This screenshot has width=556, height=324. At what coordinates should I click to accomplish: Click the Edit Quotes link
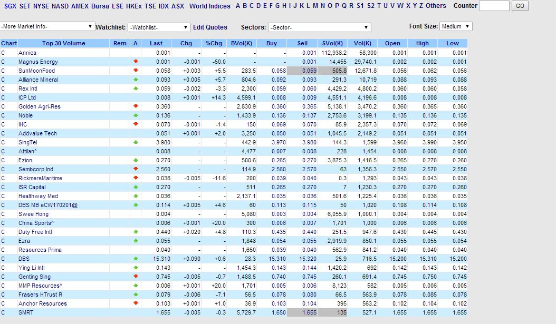pos(210,27)
